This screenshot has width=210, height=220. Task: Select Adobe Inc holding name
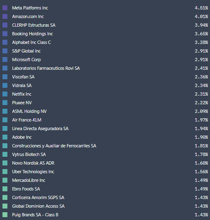[22, 137]
